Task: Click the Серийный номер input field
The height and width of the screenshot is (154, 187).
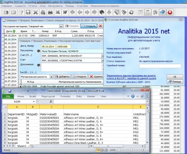Action: [x=160, y=66]
